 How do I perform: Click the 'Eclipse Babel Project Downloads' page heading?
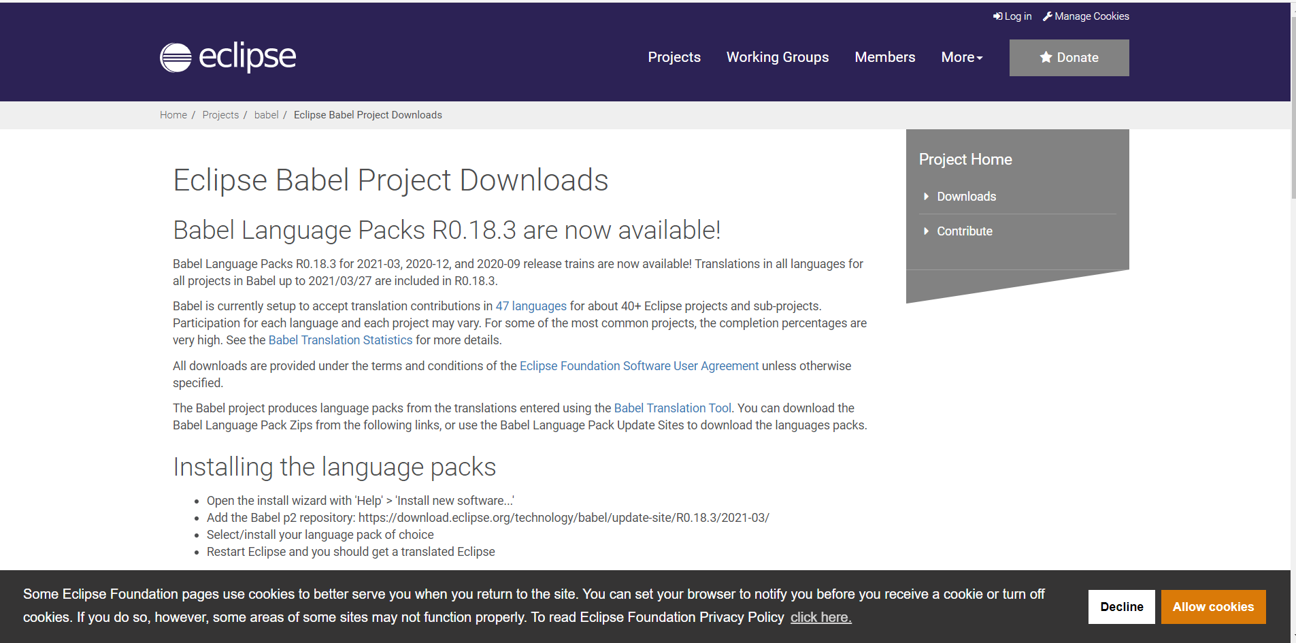pos(391,180)
